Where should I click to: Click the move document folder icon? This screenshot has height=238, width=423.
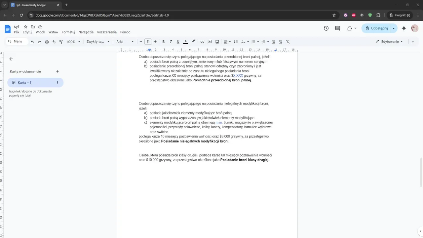[33, 27]
